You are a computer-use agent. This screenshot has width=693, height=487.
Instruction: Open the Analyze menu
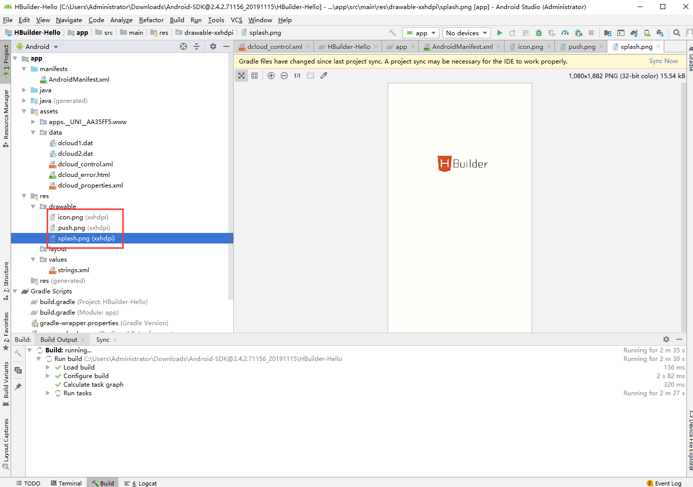tap(121, 20)
